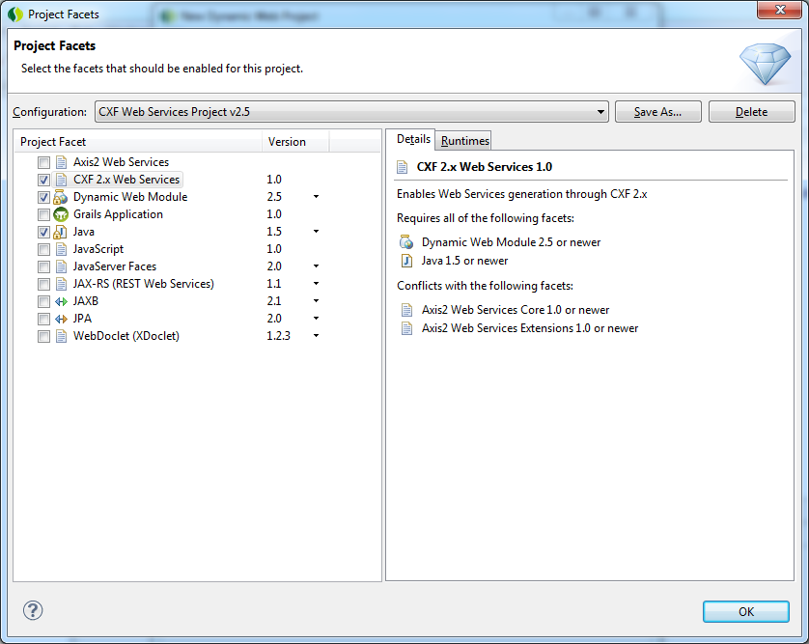Click 'Java 1.5 or newer' text
This screenshot has height=644, width=809.
pos(464,261)
